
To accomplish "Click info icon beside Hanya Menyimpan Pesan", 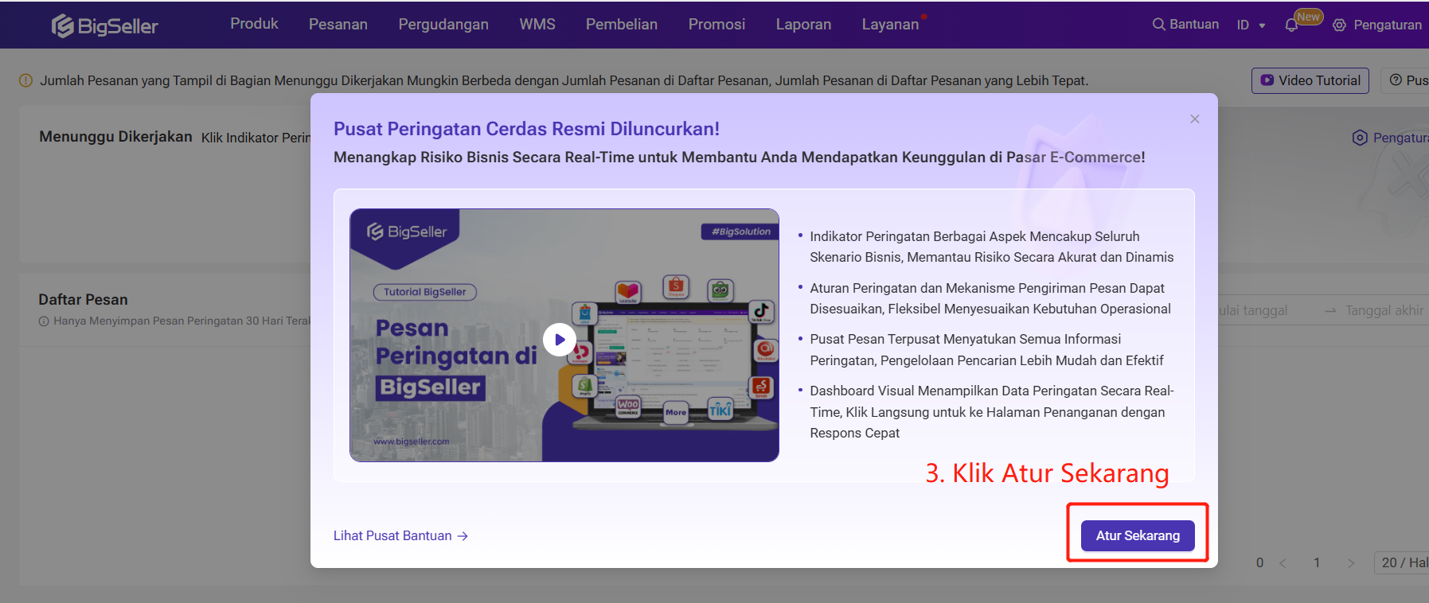I will pos(44,321).
